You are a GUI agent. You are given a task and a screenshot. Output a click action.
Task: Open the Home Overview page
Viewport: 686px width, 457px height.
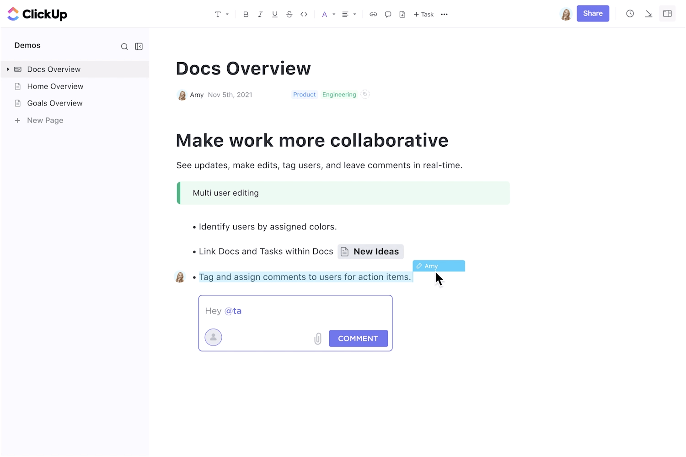click(x=55, y=86)
